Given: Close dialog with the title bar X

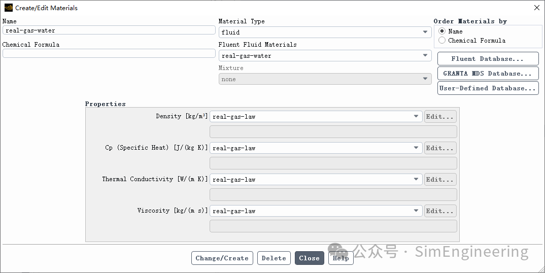Looking at the screenshot, I should (537, 8).
